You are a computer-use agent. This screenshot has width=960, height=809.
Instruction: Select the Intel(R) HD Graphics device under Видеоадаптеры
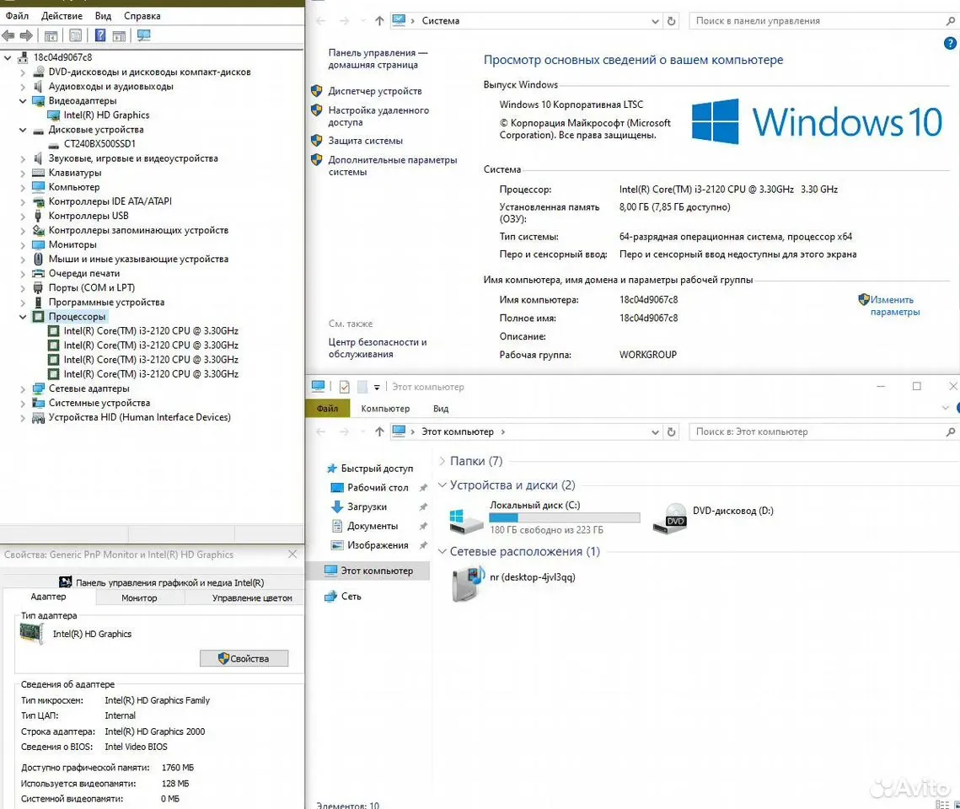(x=106, y=115)
